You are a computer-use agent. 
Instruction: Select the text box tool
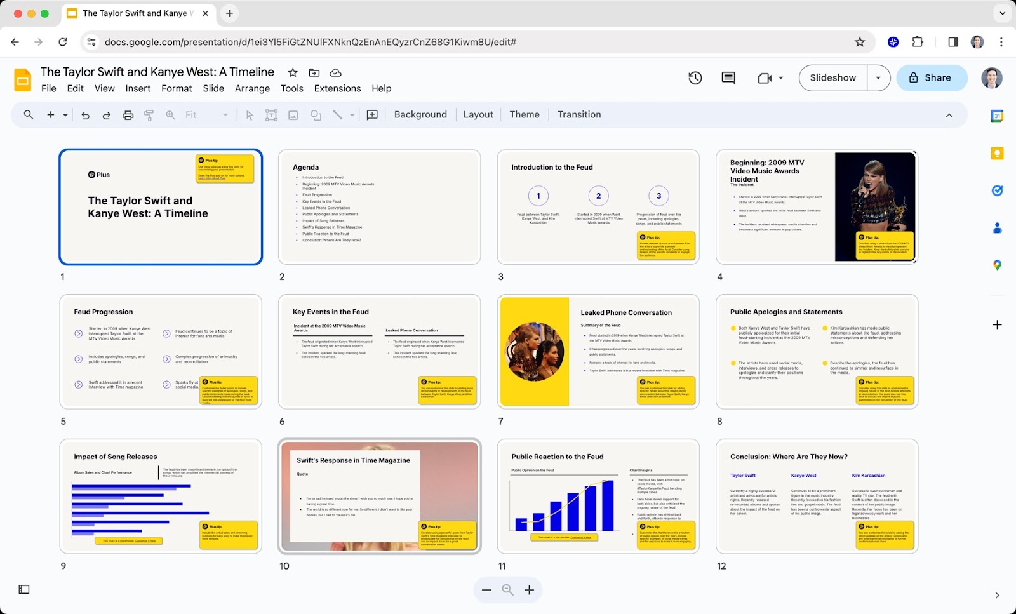pos(271,115)
